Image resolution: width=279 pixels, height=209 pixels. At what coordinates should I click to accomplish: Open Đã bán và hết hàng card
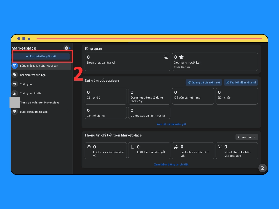point(193,96)
